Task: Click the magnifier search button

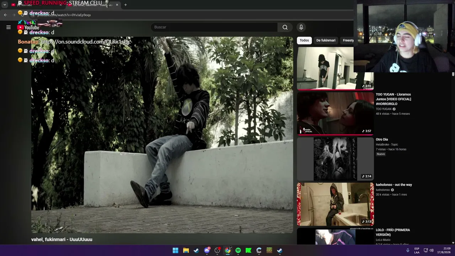Action: [x=285, y=27]
